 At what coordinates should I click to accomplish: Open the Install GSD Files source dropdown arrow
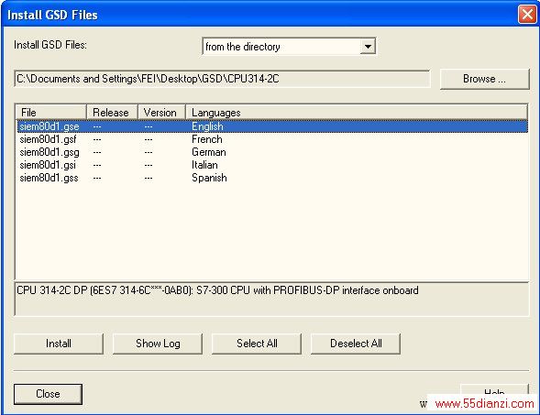pos(368,47)
